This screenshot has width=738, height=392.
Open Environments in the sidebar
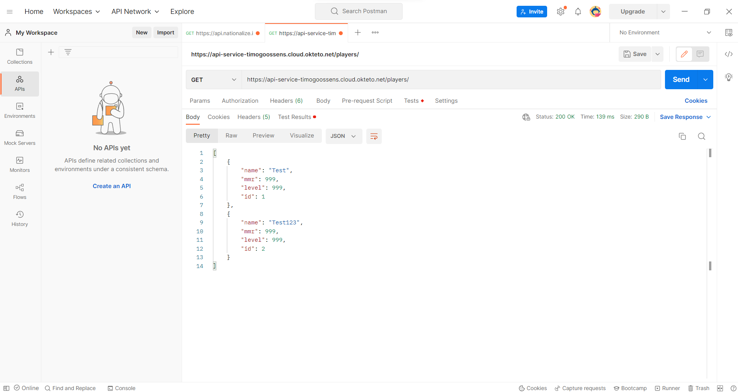tap(20, 110)
